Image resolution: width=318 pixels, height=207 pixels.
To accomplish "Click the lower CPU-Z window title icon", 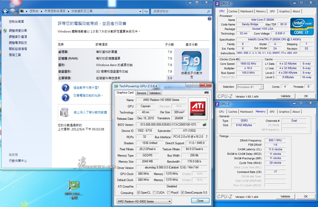I will (x=217, y=104).
